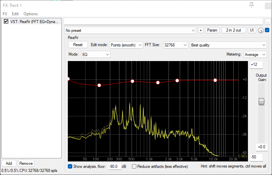272x175 pixels.
Task: Enable Reduce artifacts (less effective) checkbox
Action: [134, 167]
